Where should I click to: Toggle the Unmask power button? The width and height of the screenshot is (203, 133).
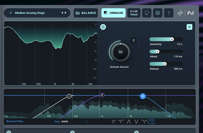tap(103, 27)
